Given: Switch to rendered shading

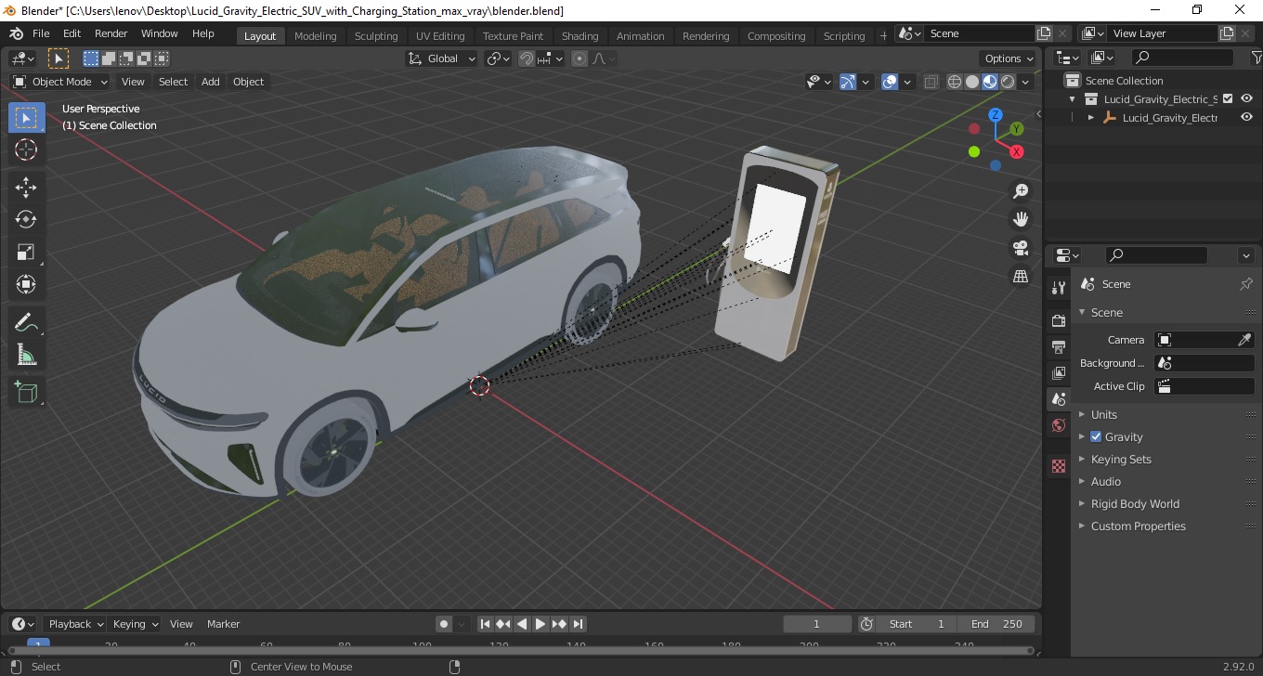Looking at the screenshot, I should pyautogui.click(x=1008, y=82).
